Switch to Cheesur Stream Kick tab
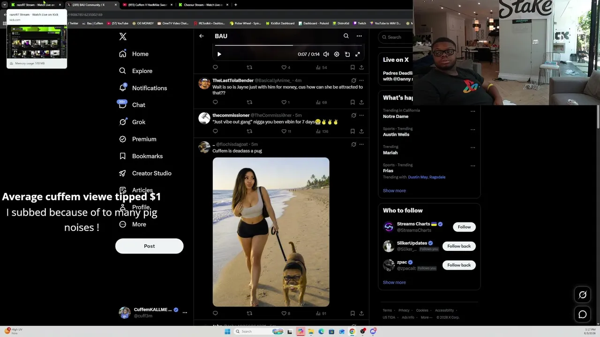This screenshot has height=337, width=600. point(203,5)
